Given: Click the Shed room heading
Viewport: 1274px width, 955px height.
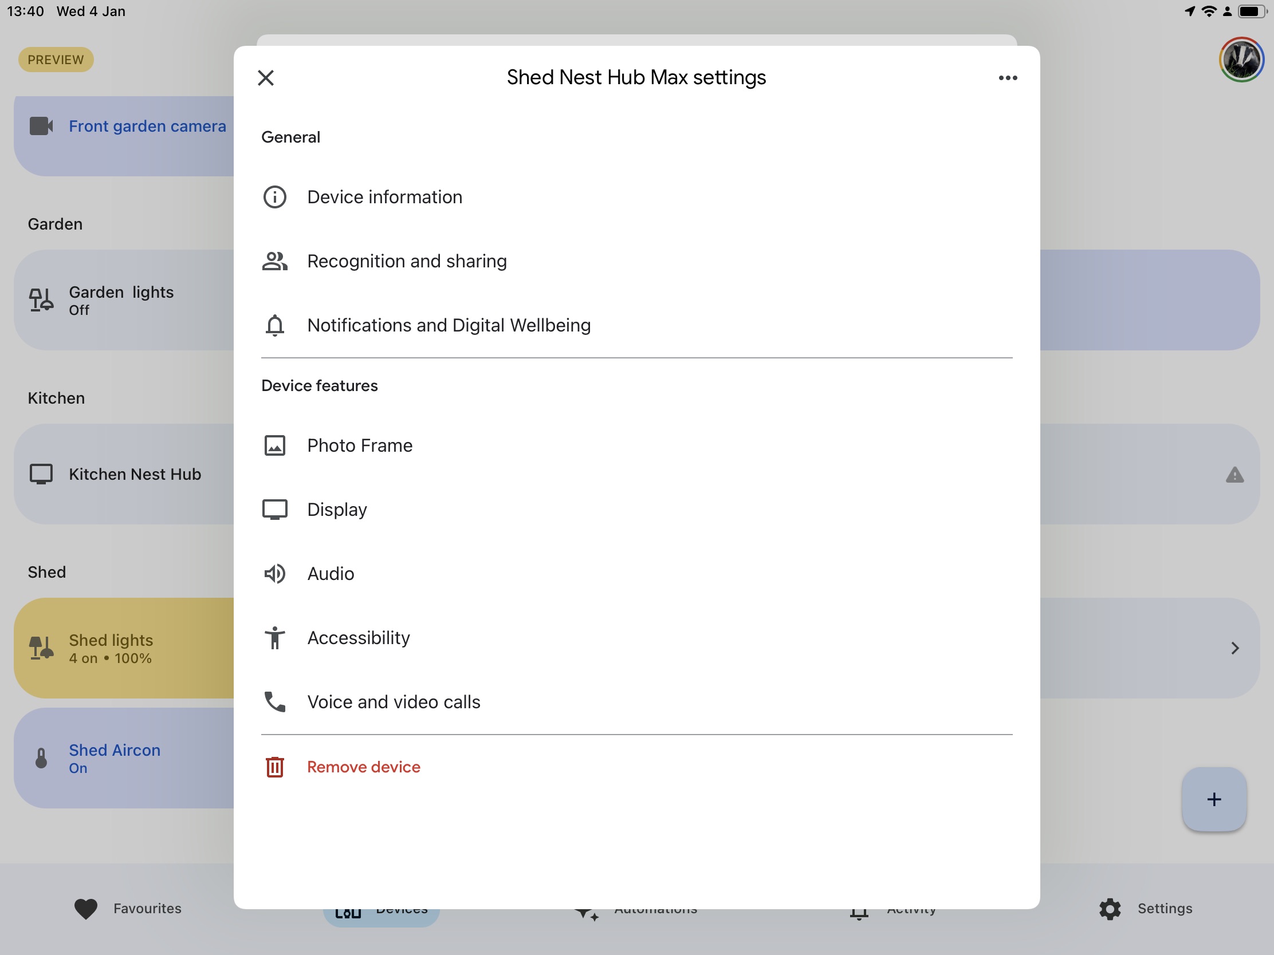Looking at the screenshot, I should [x=46, y=572].
